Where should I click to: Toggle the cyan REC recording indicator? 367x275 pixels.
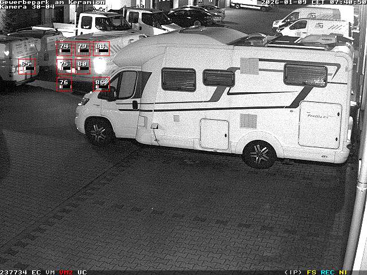(x=327, y=272)
